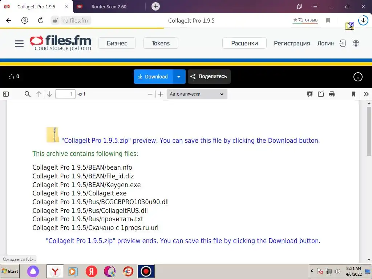Screen dimensions: 372x279
Task: Click the page number field
Action: (65, 94)
